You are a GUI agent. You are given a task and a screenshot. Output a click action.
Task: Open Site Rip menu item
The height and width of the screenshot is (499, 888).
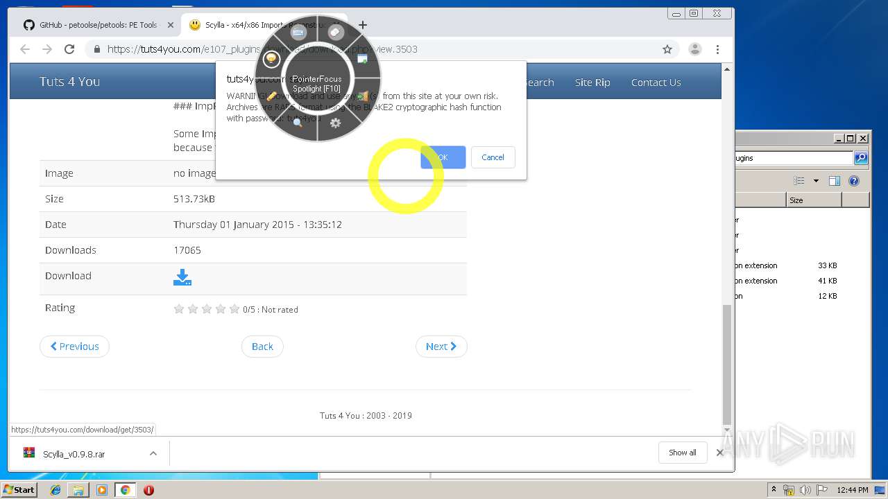(592, 82)
